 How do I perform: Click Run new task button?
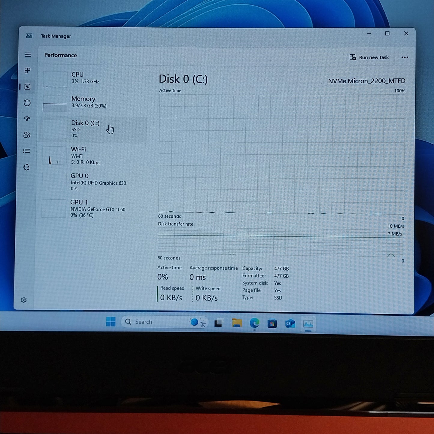[x=369, y=57]
